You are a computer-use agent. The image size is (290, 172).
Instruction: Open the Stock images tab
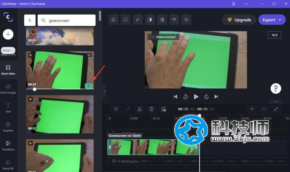coord(8,89)
